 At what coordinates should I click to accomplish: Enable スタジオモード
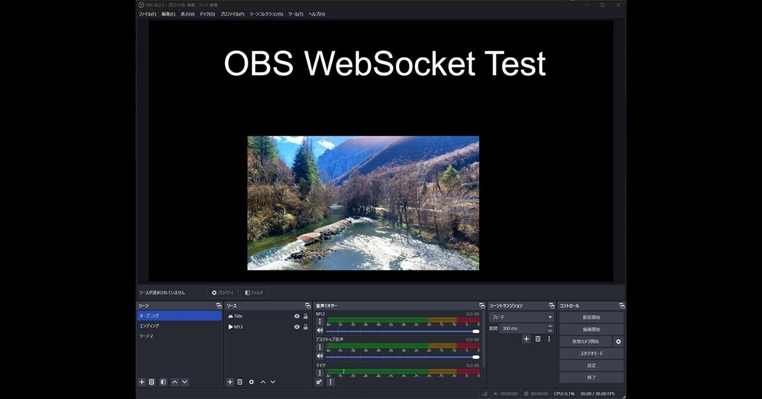pyautogui.click(x=591, y=353)
